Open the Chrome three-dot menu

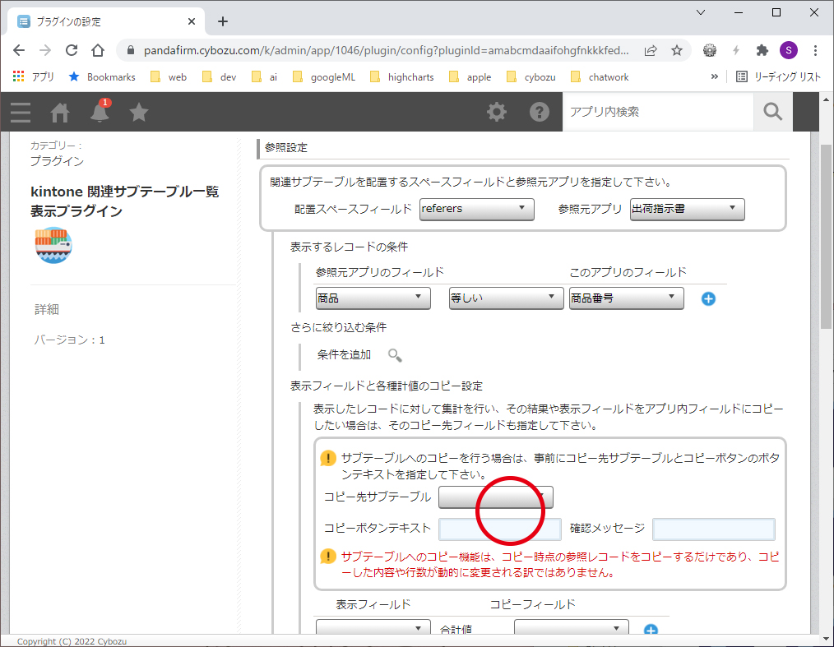pos(815,50)
